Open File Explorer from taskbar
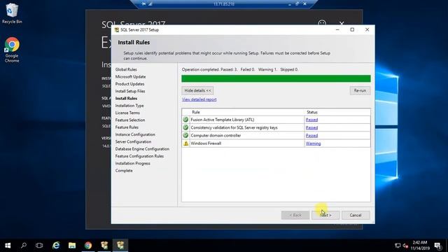448x252 pixels. pos(72,245)
